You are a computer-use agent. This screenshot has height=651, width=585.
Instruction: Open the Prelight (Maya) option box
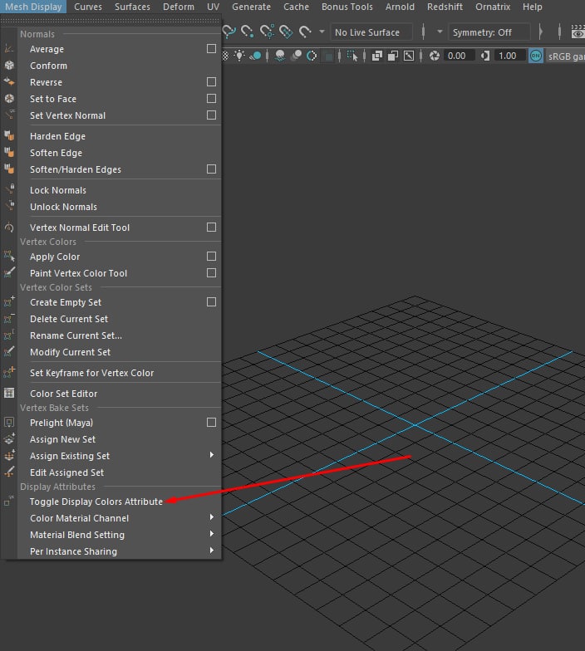pos(211,422)
